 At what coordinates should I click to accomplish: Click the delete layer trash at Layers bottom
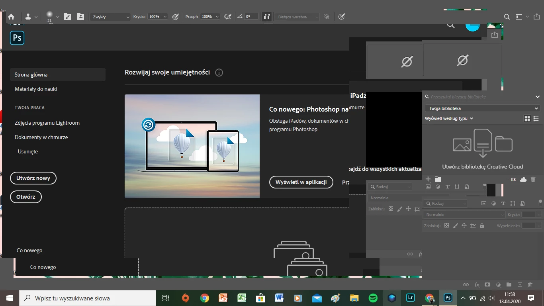[530, 285]
